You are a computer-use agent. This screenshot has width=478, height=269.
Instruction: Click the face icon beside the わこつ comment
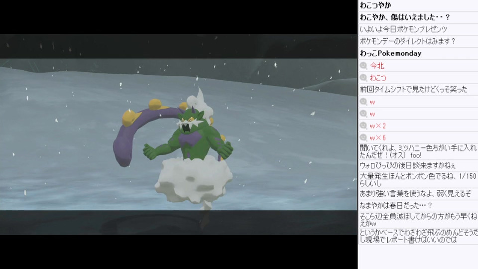click(x=363, y=78)
